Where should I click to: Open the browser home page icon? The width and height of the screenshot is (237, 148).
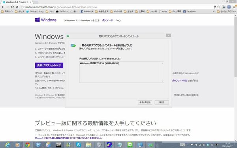(x=17, y=7)
